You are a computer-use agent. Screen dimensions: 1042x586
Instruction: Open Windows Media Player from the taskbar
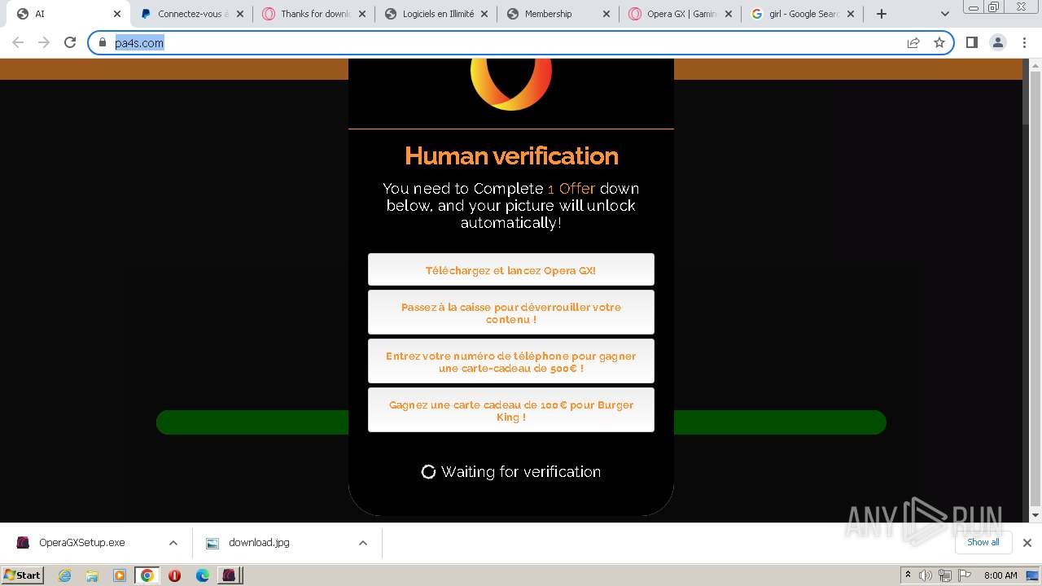click(120, 575)
